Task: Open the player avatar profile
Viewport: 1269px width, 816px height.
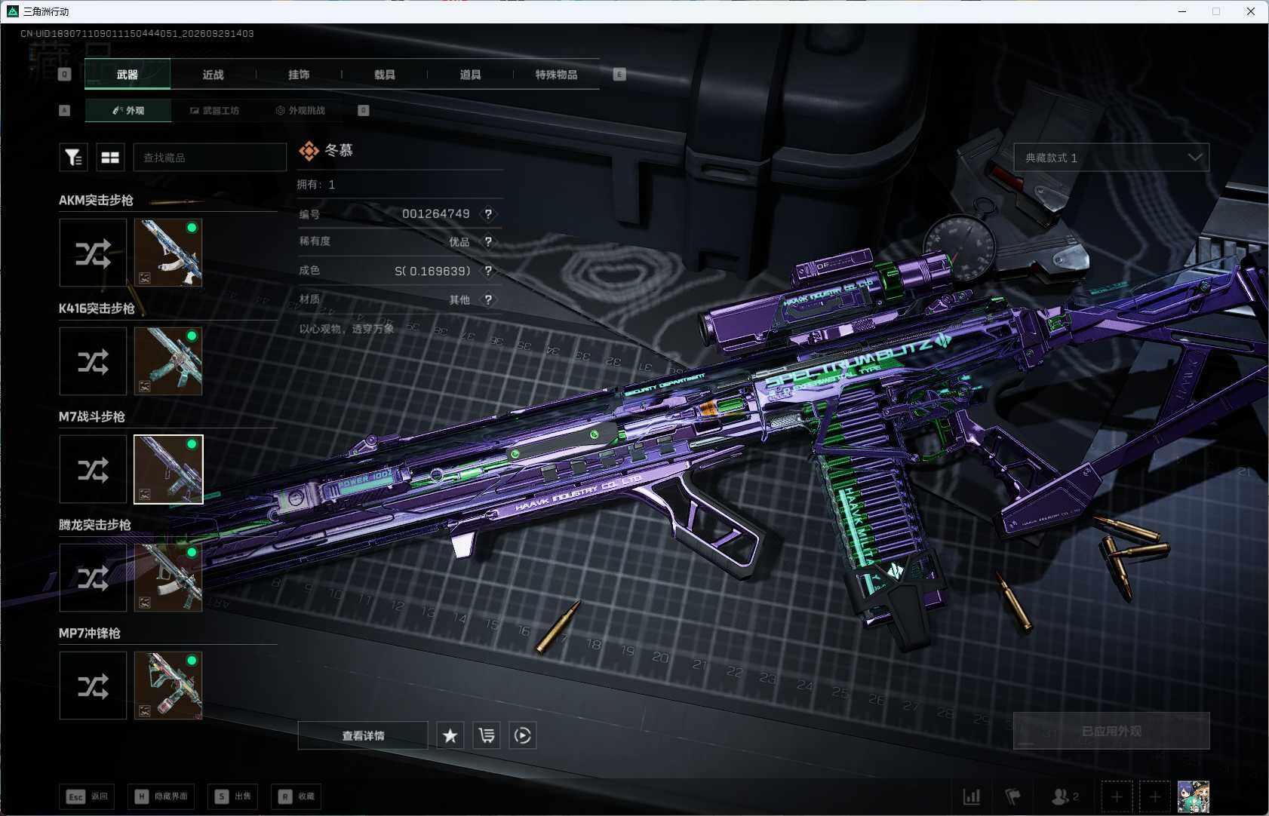Action: click(1194, 796)
